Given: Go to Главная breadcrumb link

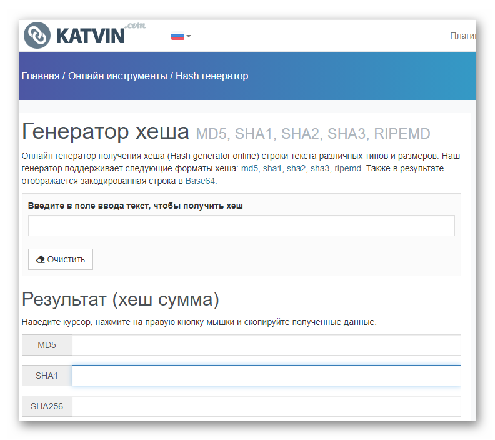Looking at the screenshot, I should (41, 76).
